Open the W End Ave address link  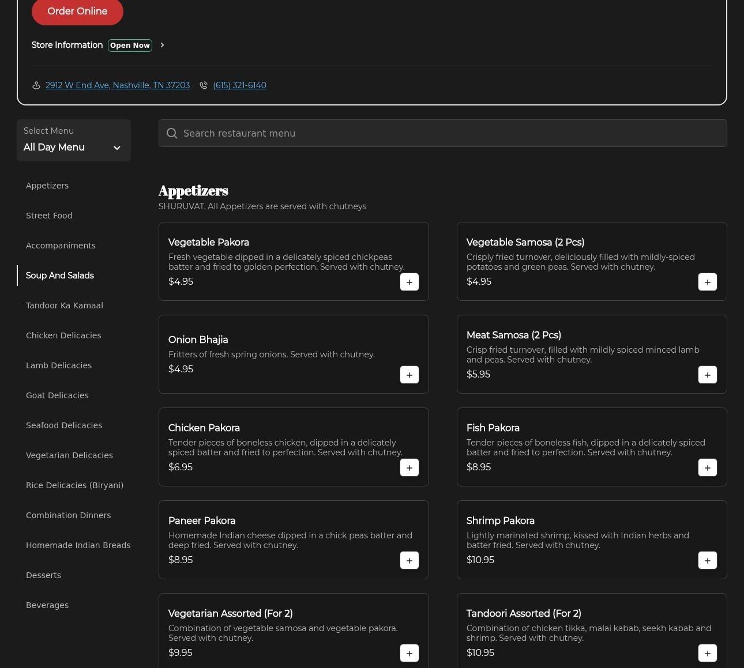118,85
